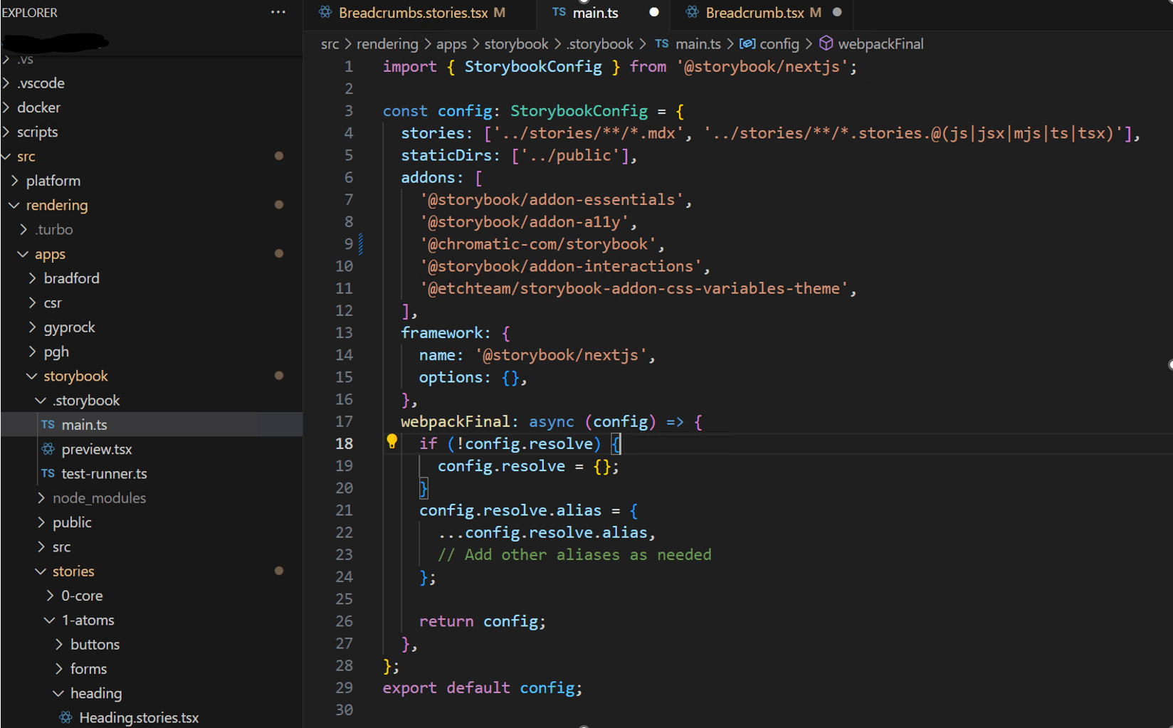Click line number 17 in the gutter
Viewport: 1173px width, 728px height.
click(344, 421)
